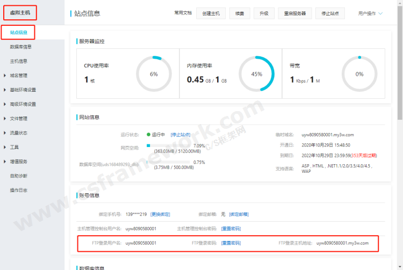Click the scrollbar down arrow

(400, 267)
